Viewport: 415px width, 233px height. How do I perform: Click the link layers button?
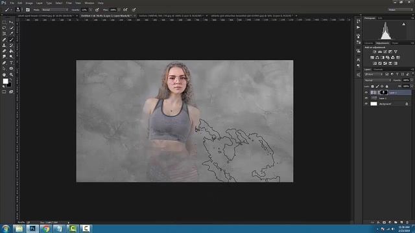[372, 223]
